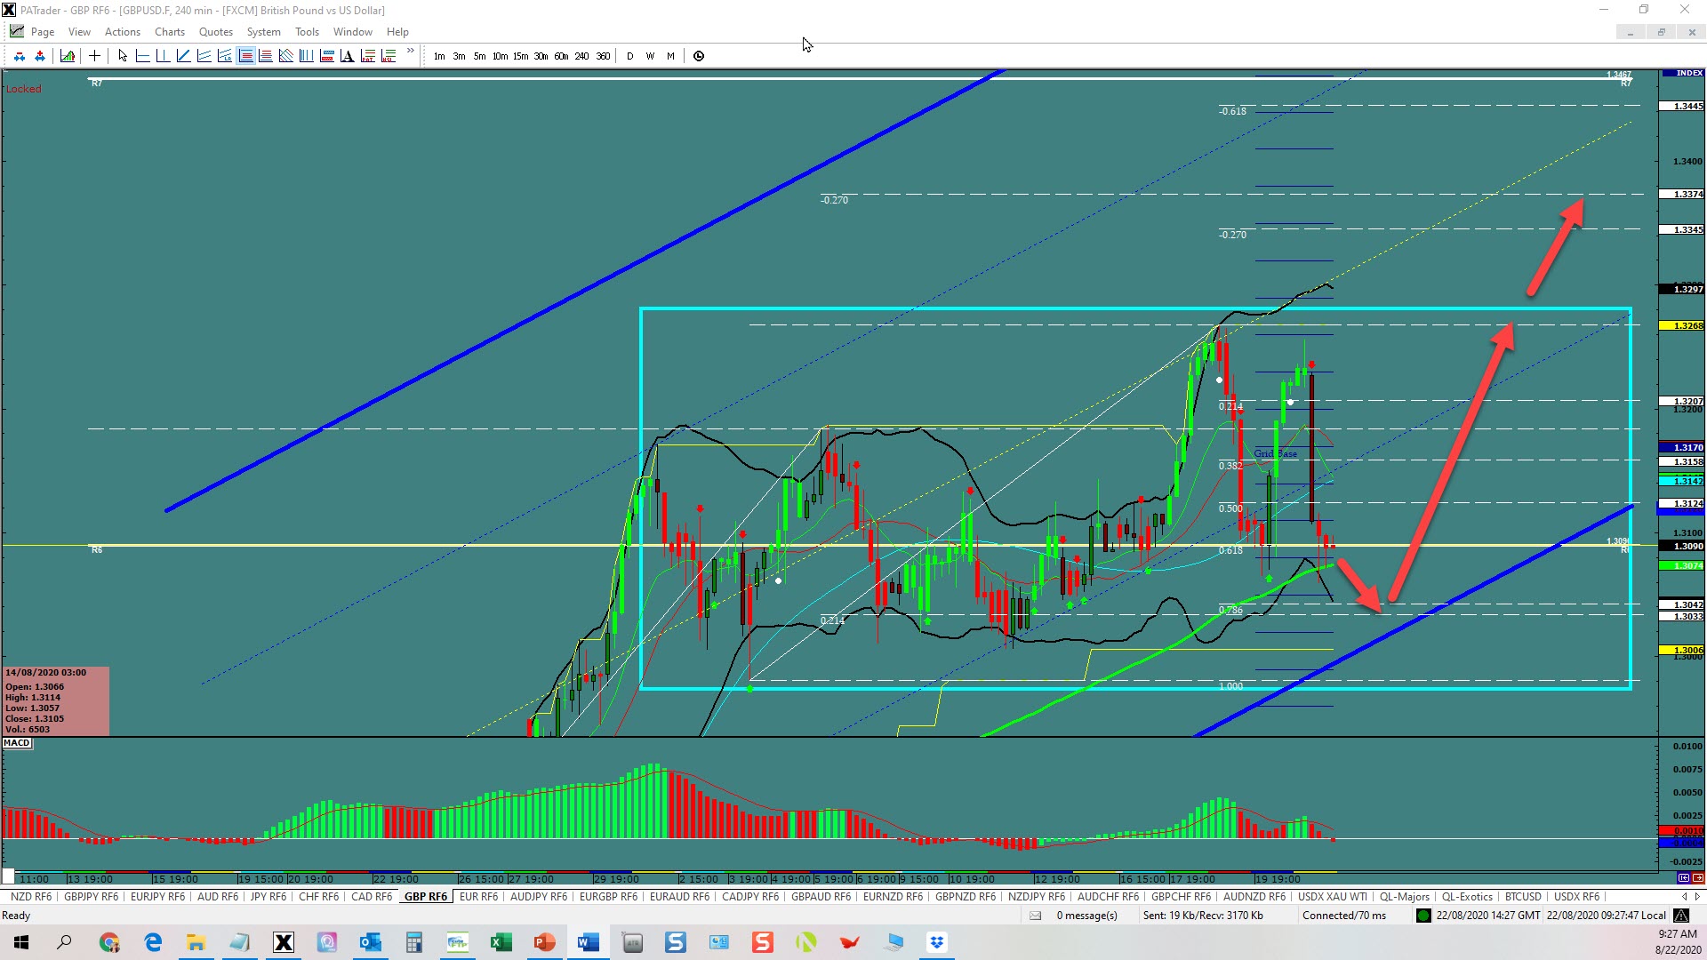1707x960 pixels.
Task: Select the trend line drawing tool
Action: [x=183, y=56]
